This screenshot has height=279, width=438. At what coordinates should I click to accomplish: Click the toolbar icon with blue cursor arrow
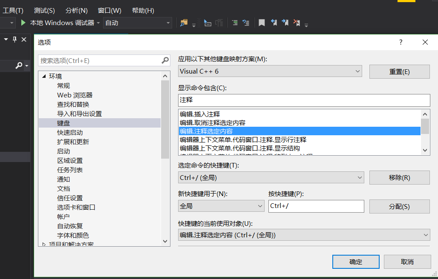(x=207, y=23)
